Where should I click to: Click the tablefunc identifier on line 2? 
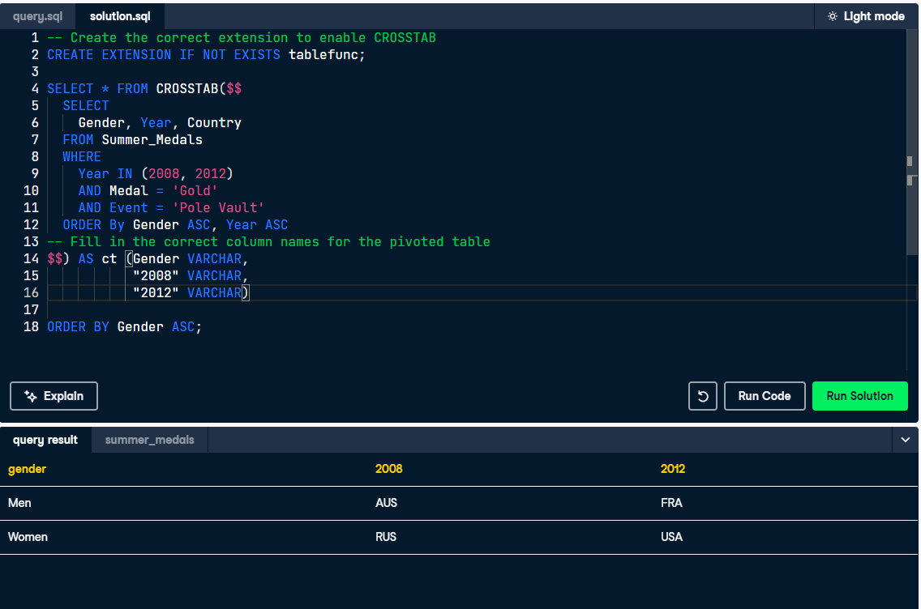[x=323, y=54]
